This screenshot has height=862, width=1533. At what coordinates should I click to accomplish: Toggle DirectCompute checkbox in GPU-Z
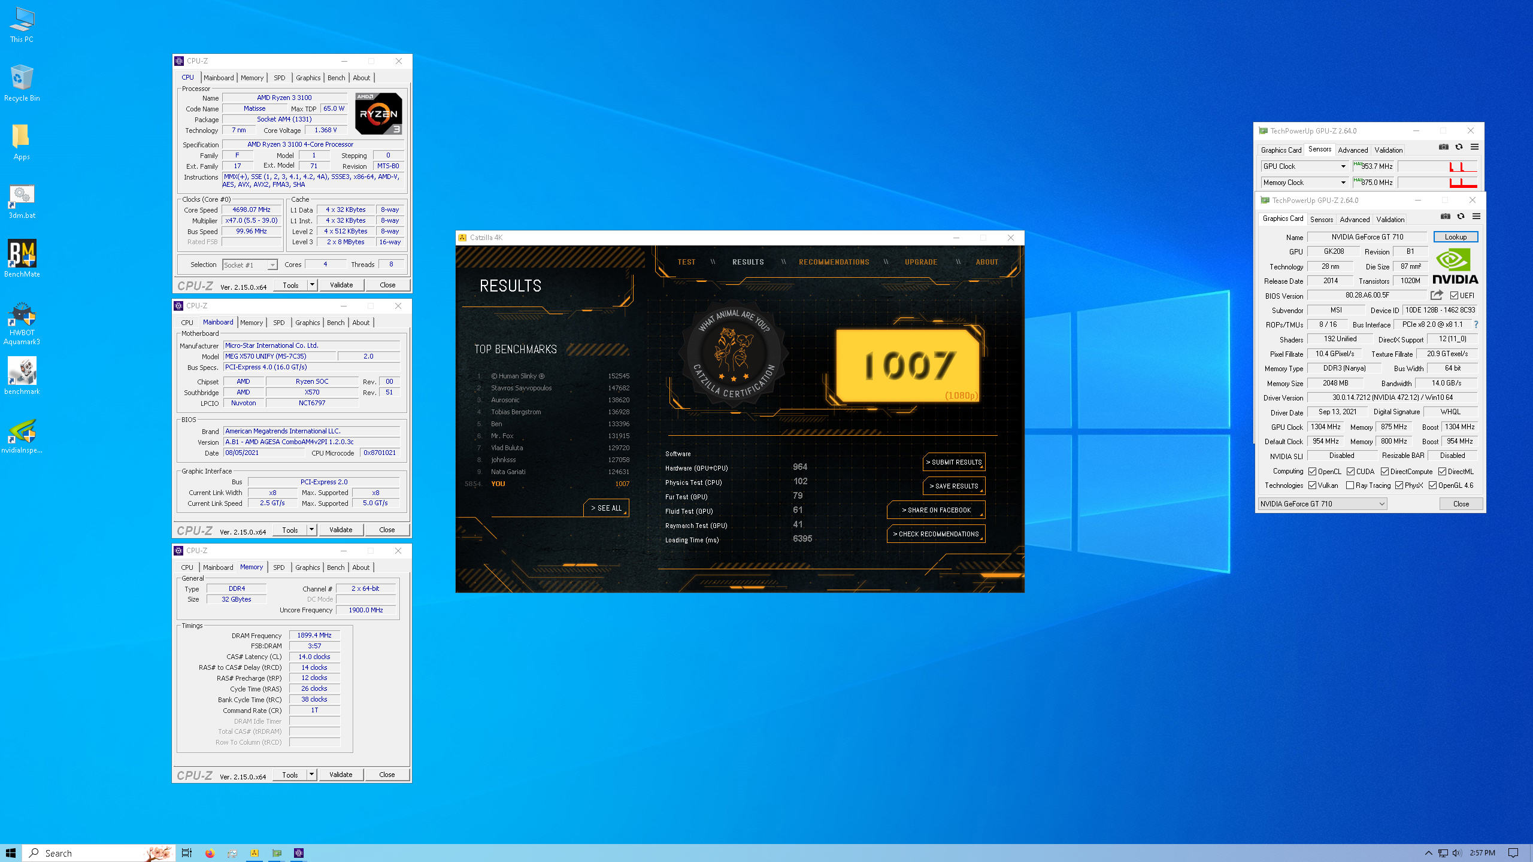pyautogui.click(x=1384, y=472)
